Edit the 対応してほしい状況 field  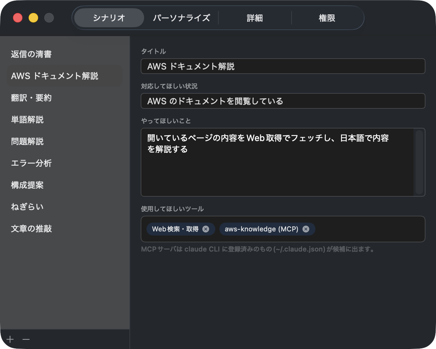click(x=283, y=101)
